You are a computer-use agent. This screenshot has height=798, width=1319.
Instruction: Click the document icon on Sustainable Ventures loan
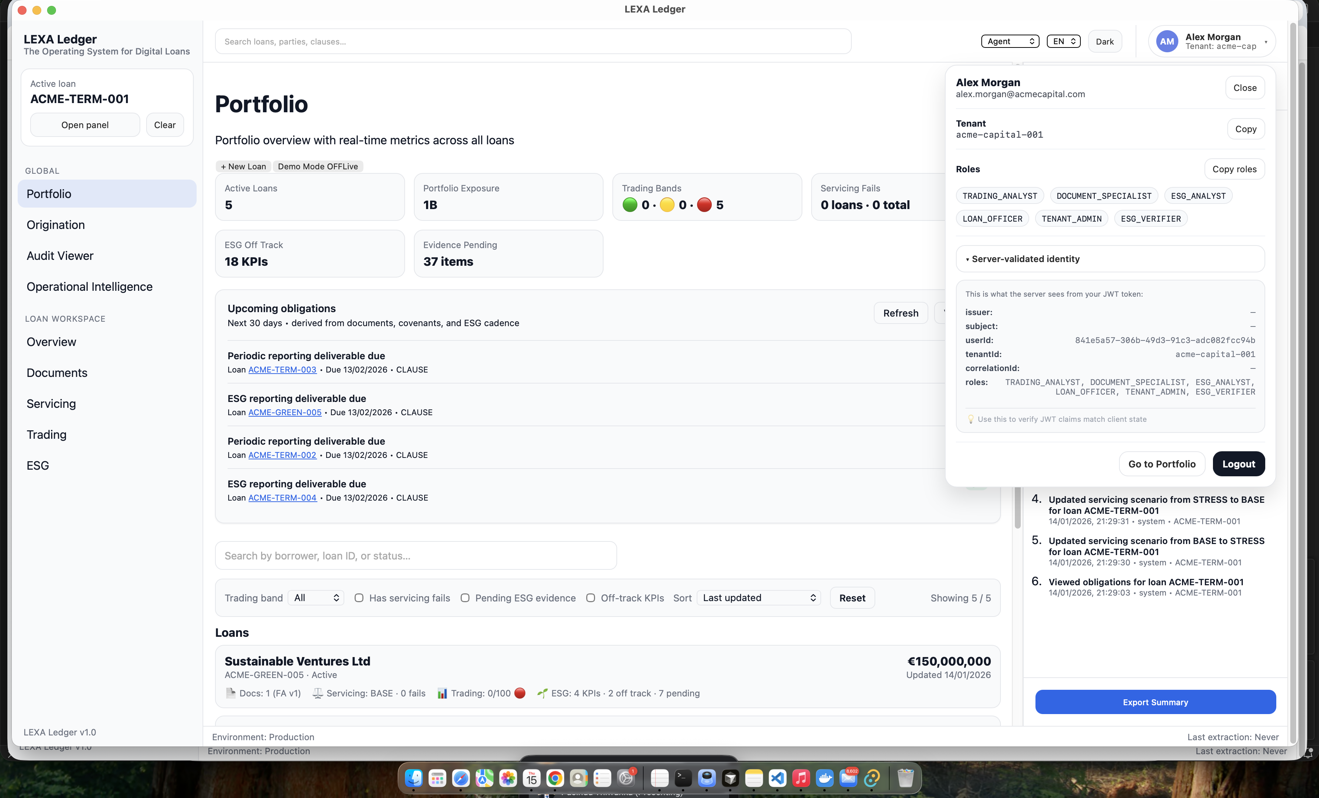[231, 693]
